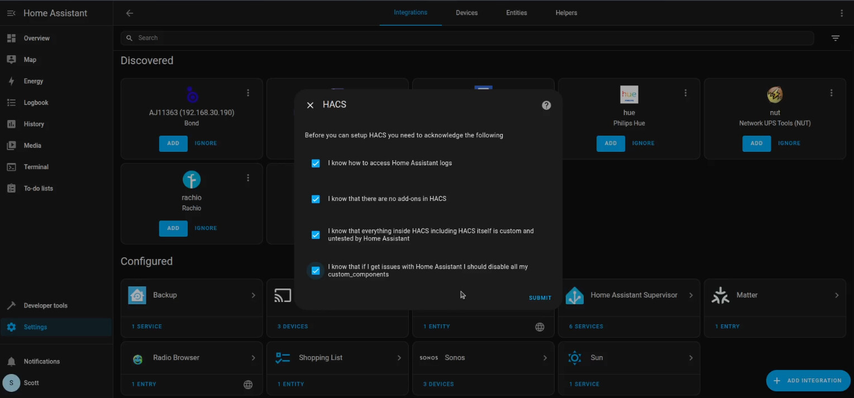854x398 pixels.
Task: Open Shopping List '1 ENTITY' link
Action: click(x=291, y=385)
